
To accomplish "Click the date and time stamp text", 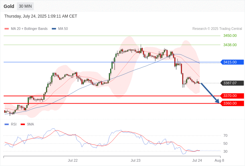I will point(41,16).
